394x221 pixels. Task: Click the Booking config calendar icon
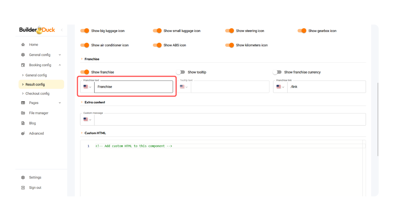[x=23, y=65]
